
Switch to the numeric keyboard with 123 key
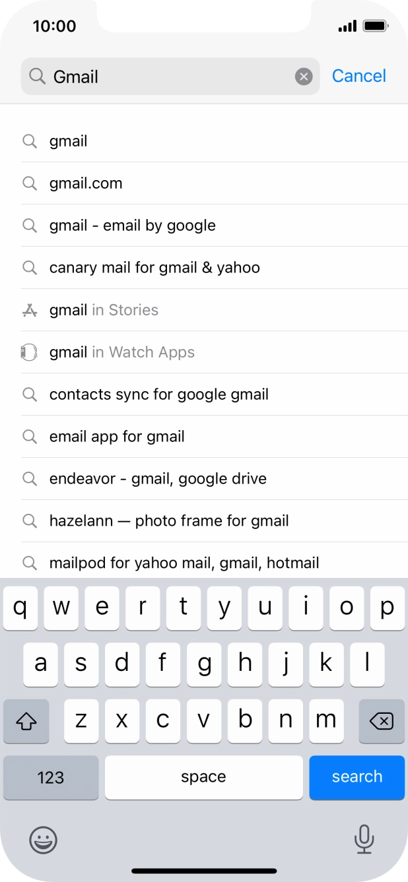pos(51,778)
